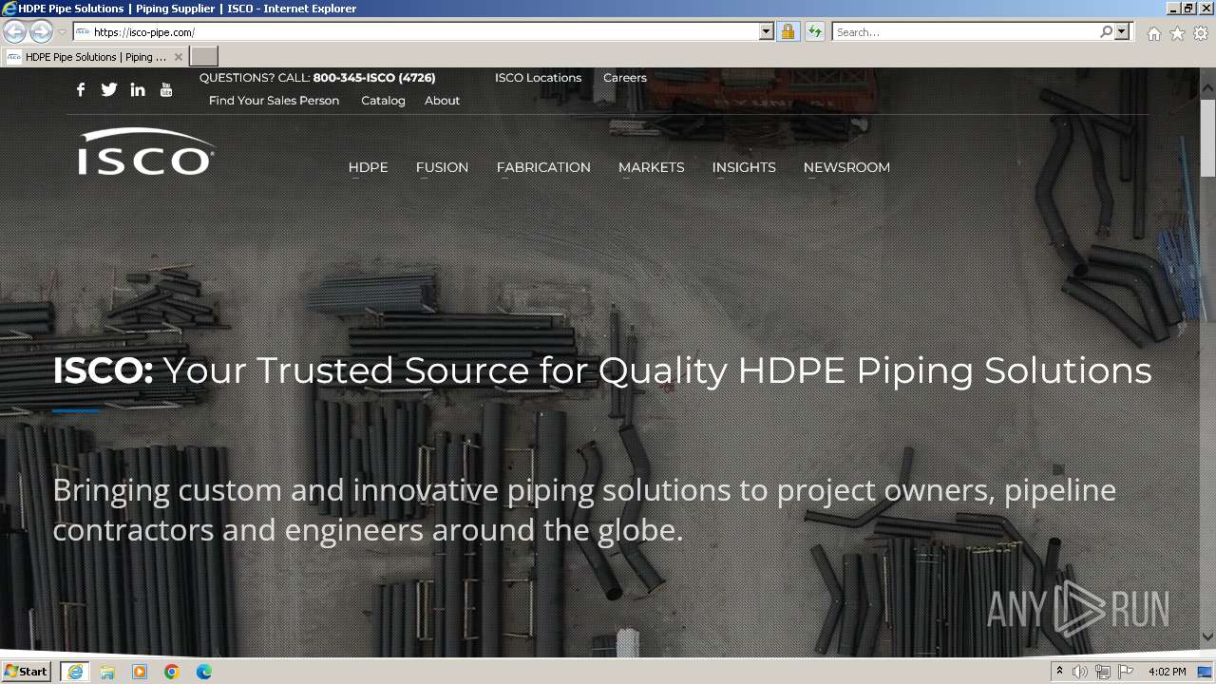Open the browser Home icon
Viewport: 1216px width, 684px height.
pyautogui.click(x=1153, y=33)
